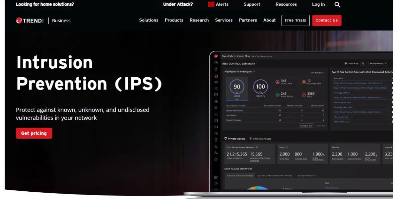The width and height of the screenshot is (398, 199).
Task: Select the 'User Sign-in History' tab
Action: click(x=306, y=175)
